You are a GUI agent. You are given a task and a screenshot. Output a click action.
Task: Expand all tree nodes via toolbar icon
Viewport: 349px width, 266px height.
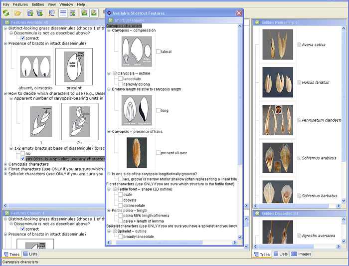[40, 13]
